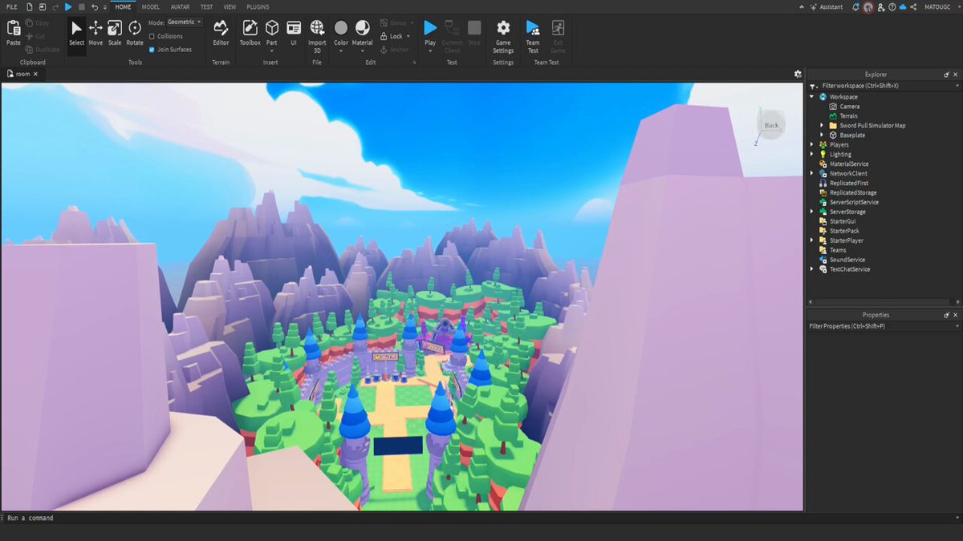Open the dropdown arrow under Color
The image size is (963, 541).
point(341,51)
